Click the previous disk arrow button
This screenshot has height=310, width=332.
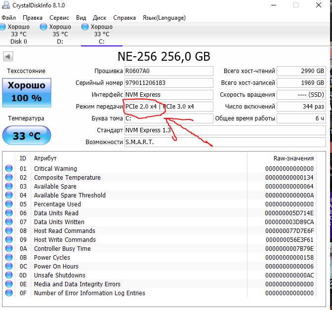7,56
